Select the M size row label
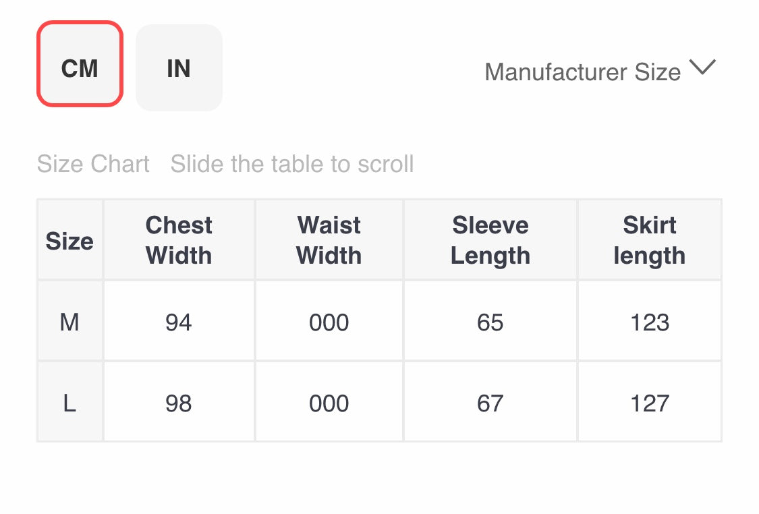Viewport: 759px width, 514px height. (x=69, y=322)
